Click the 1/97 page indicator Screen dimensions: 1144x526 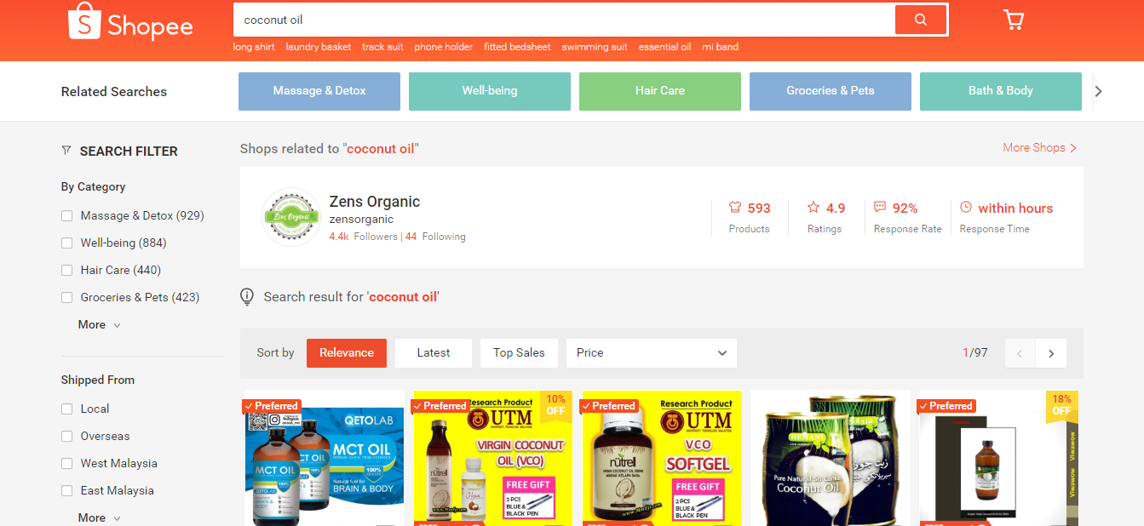pos(975,353)
